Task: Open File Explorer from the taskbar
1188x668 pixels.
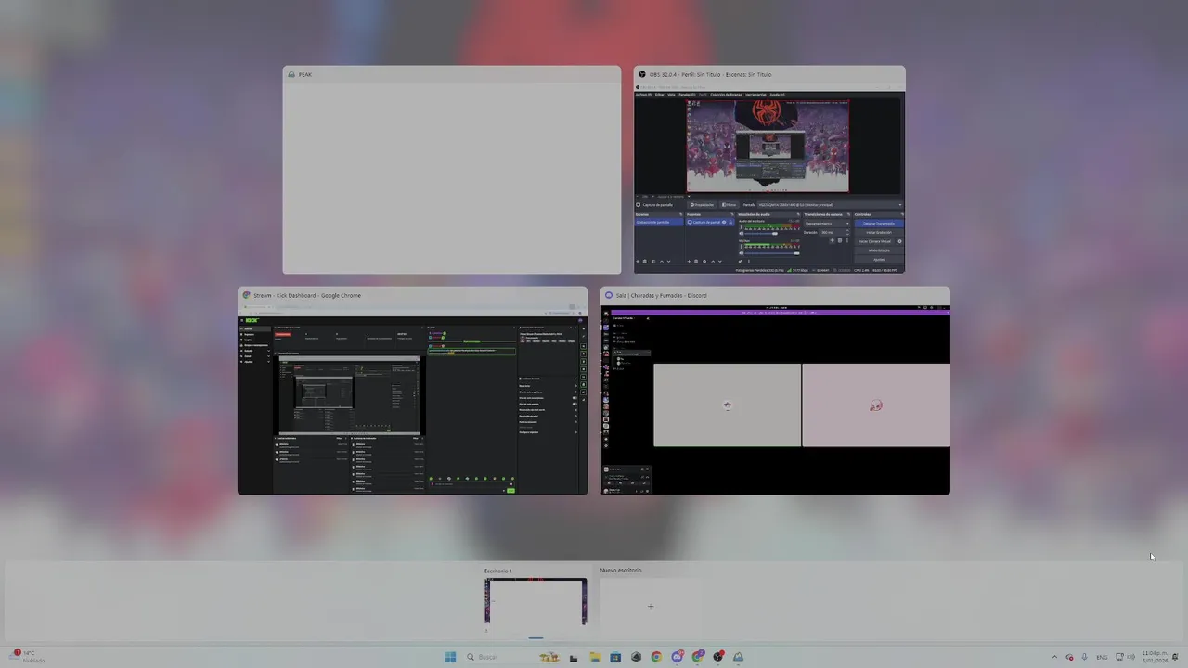Action: [x=595, y=657]
